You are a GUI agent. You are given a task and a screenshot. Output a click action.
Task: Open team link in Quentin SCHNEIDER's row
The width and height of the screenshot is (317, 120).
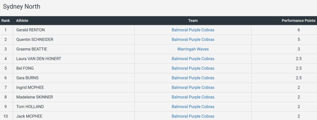193,39
